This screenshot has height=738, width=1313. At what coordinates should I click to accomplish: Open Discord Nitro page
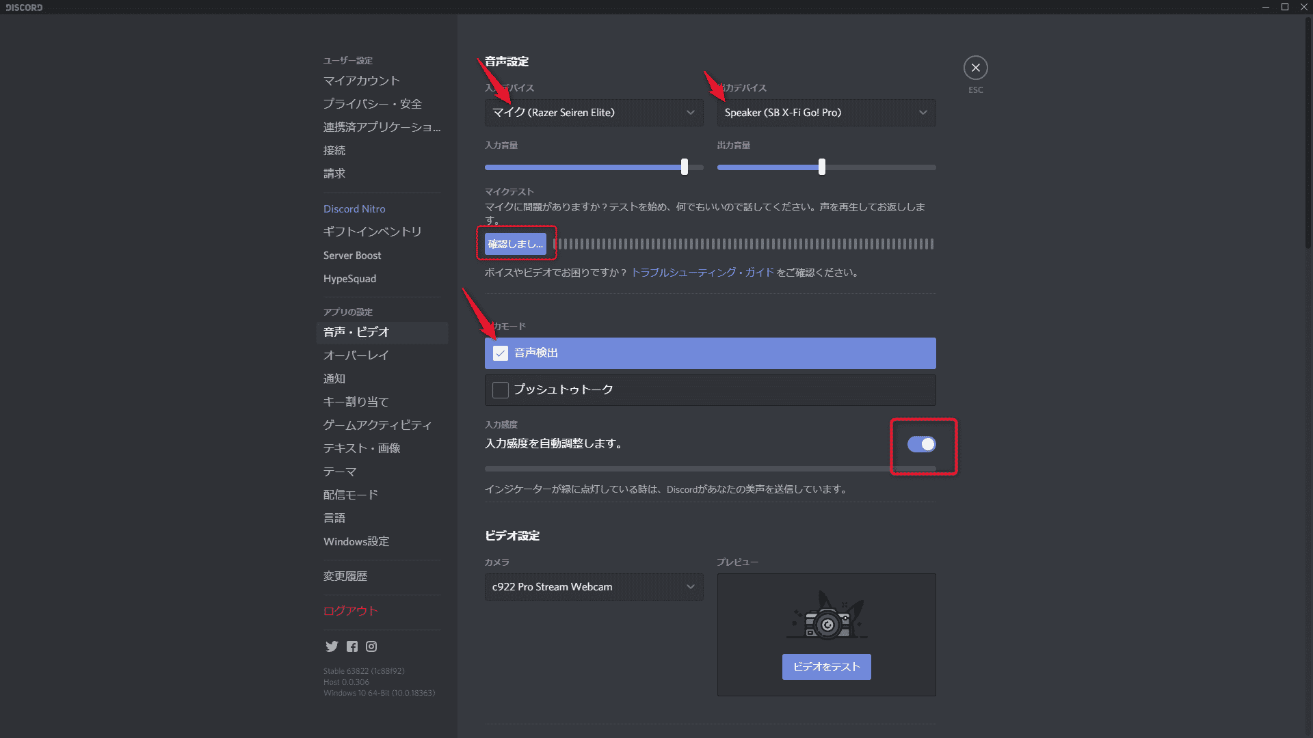382,209
